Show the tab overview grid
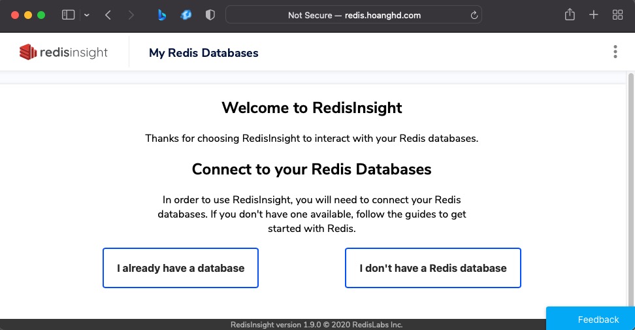 point(617,15)
